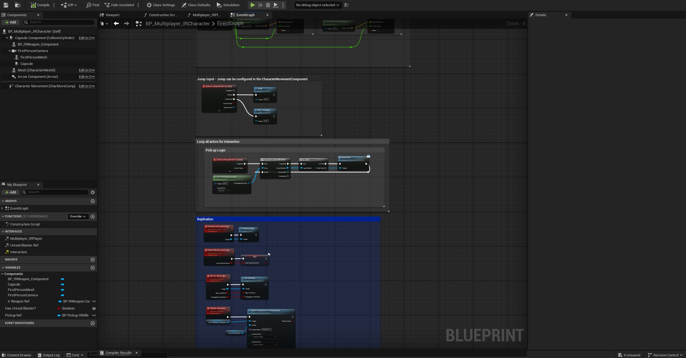Toggle closed eye for Pickup Ref
This screenshot has width=686, height=358.
[x=94, y=315]
